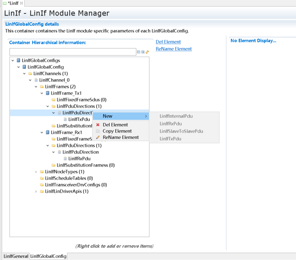Click the expand all tree icon
The height and width of the screenshot is (260, 296).
[143, 52]
